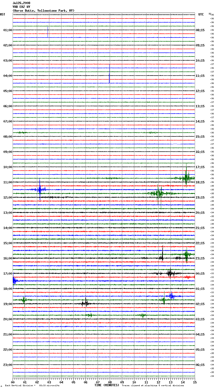Select the 10:00 MST time label

click(x=8, y=167)
